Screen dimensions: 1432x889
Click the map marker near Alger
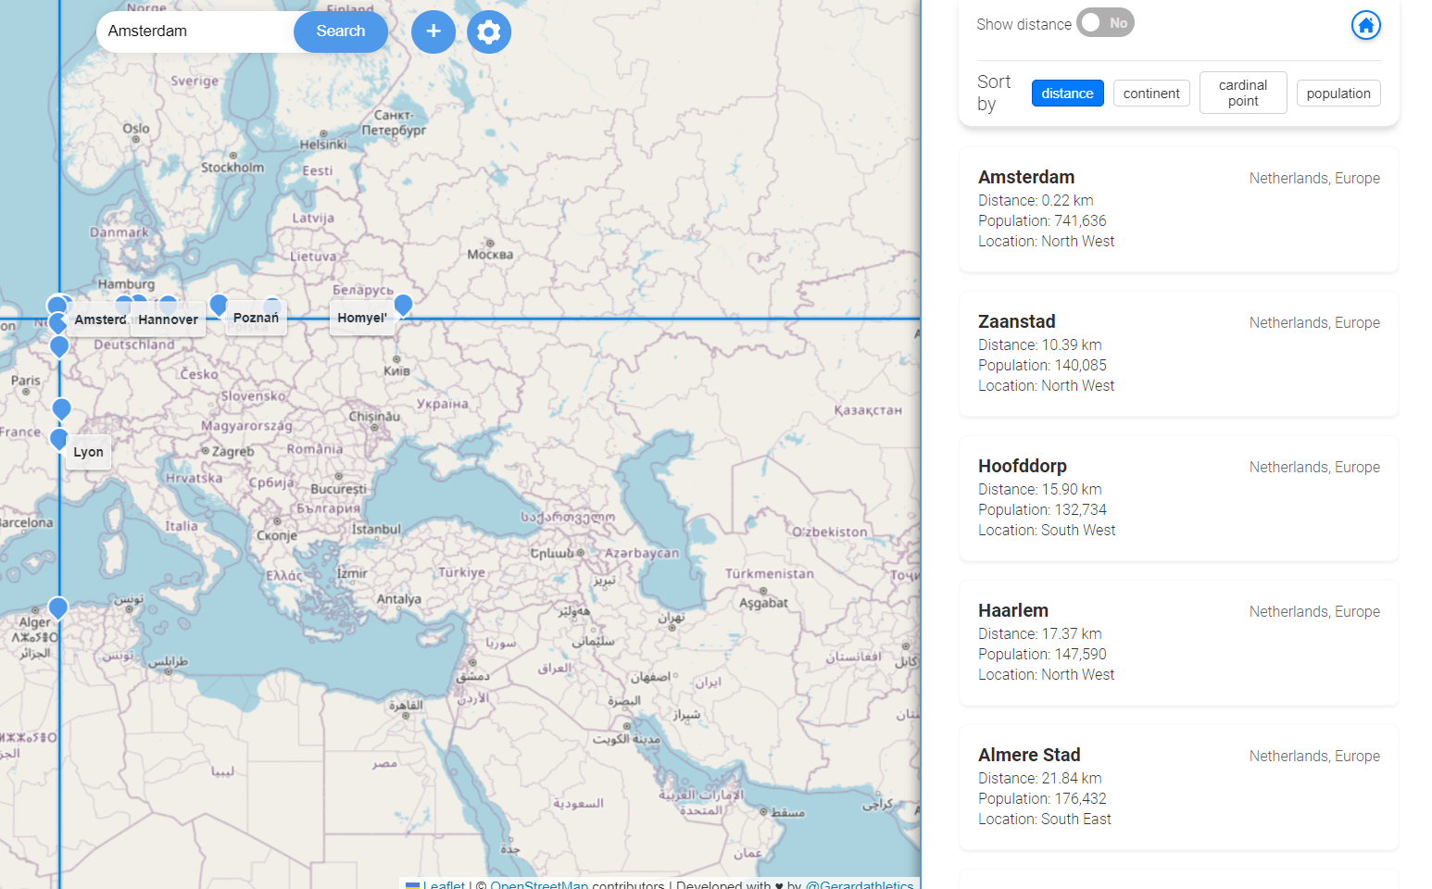pos(58,607)
